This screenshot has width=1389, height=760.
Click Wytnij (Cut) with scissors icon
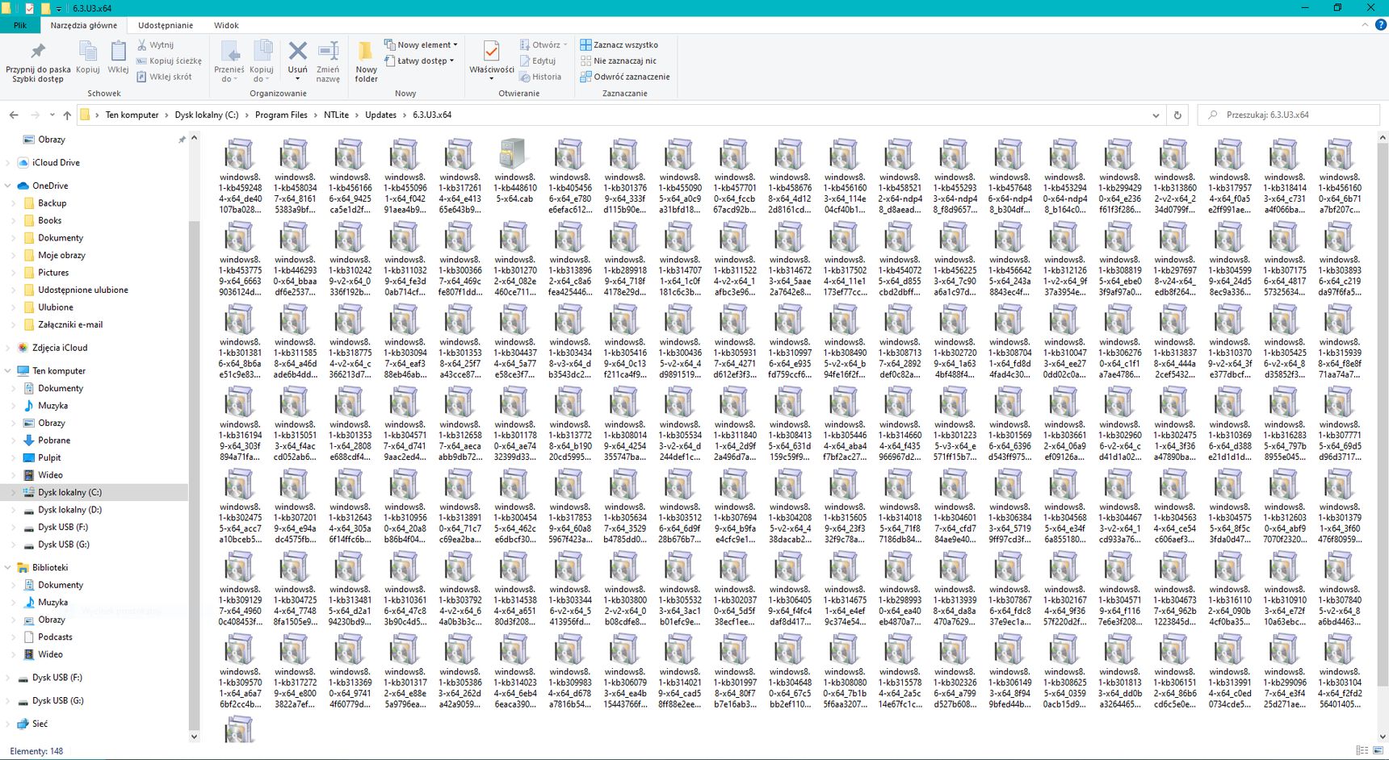(155, 45)
